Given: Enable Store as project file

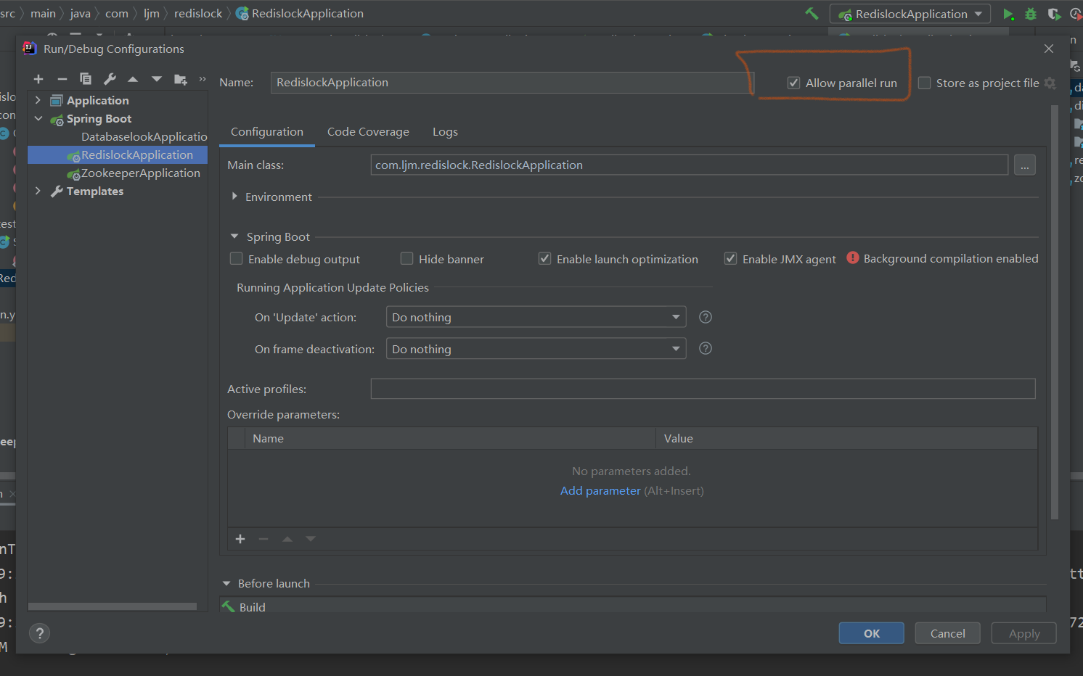Looking at the screenshot, I should (925, 83).
